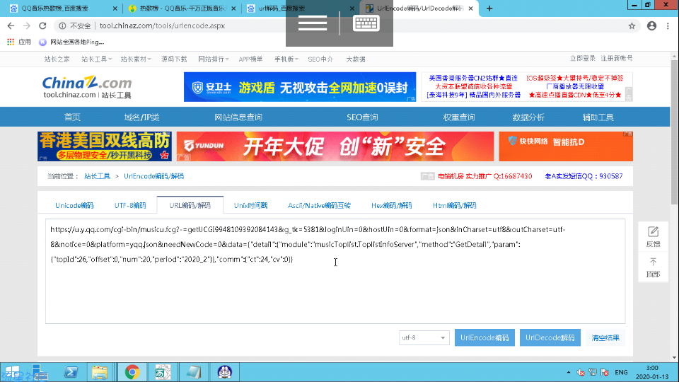Show hidden system tray icons arrow

click(x=568, y=373)
